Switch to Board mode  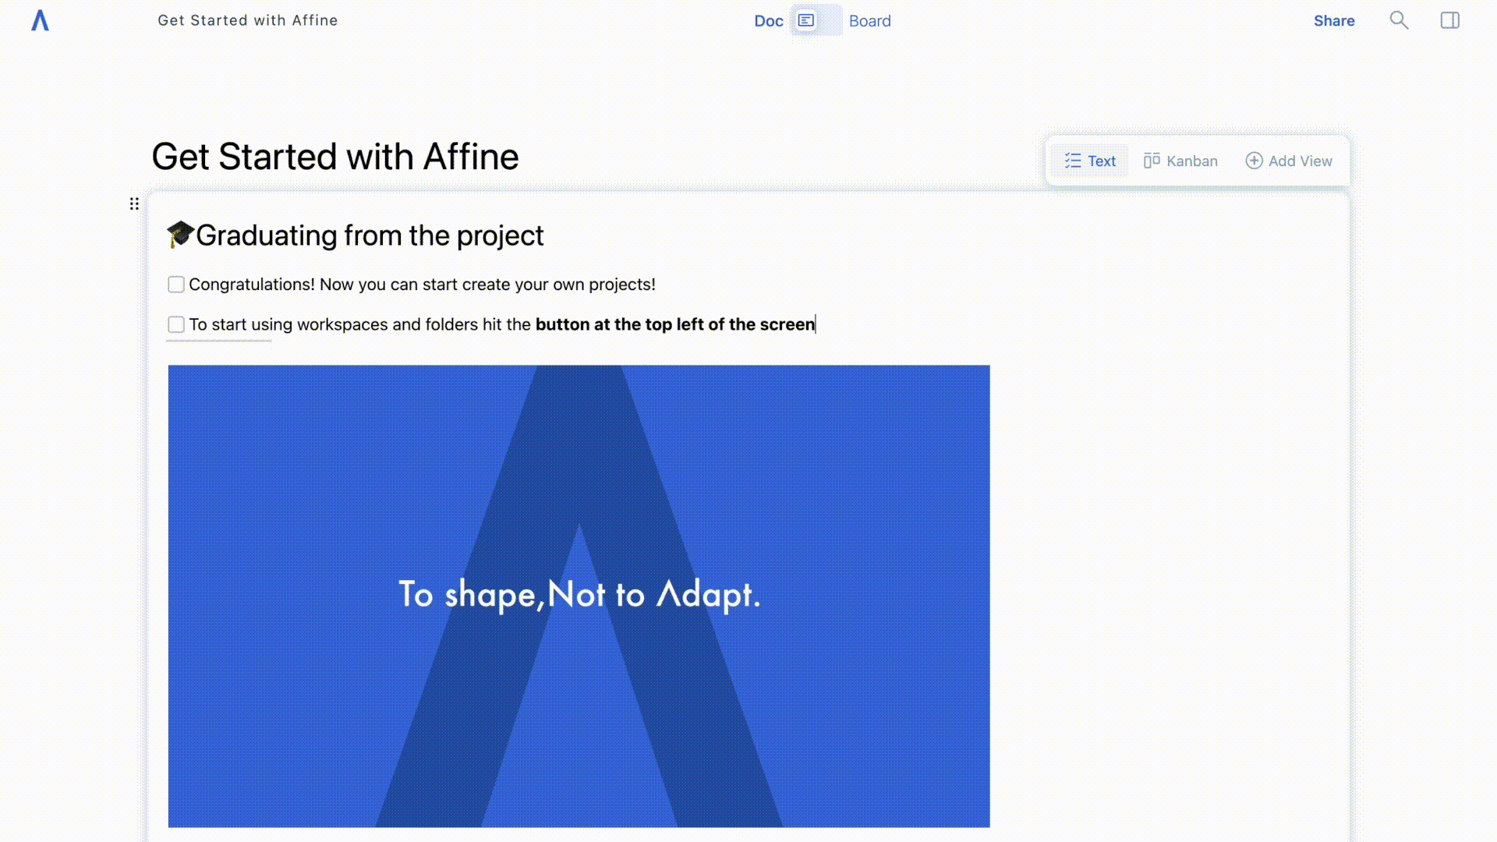(869, 21)
